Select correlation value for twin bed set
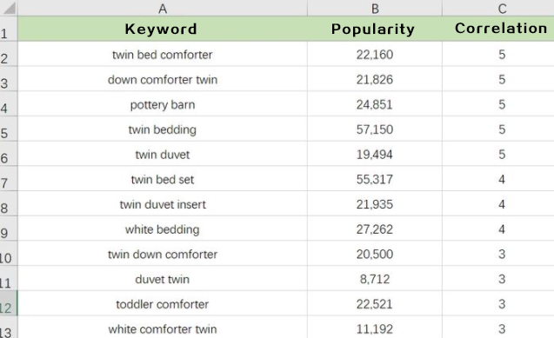 coord(498,179)
